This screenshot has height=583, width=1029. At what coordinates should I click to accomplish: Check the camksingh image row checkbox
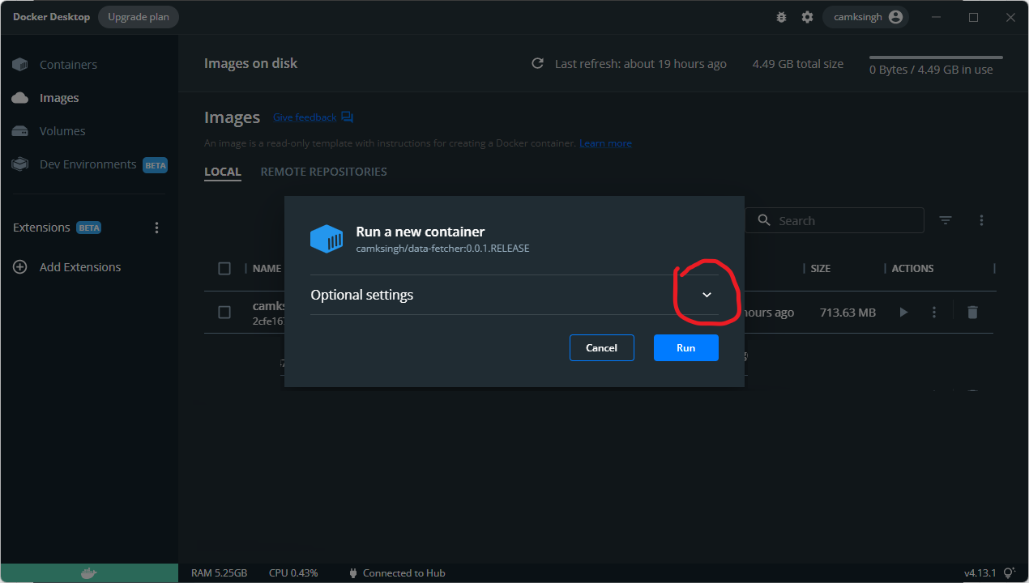(224, 313)
